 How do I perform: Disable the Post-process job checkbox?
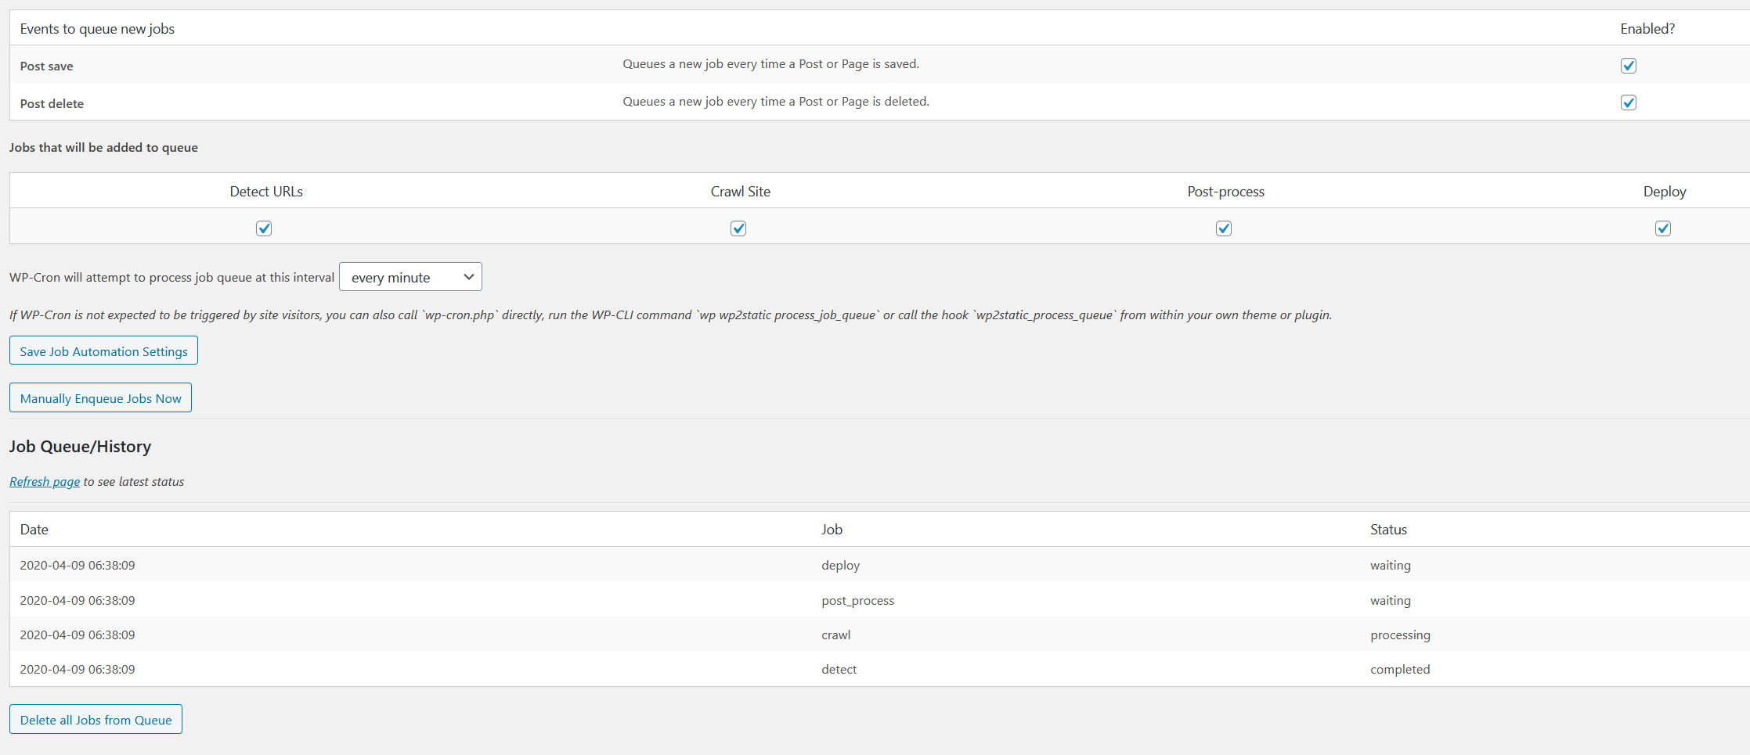[x=1224, y=228]
